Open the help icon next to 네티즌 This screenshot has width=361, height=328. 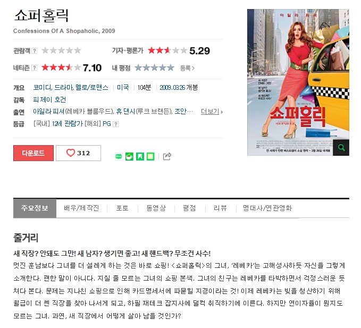(x=35, y=68)
